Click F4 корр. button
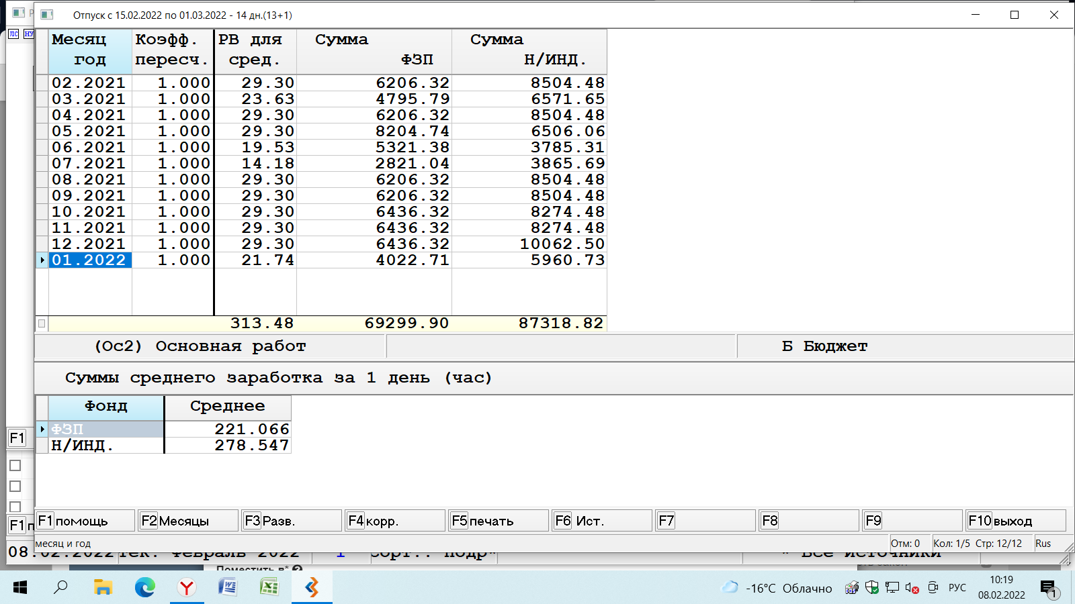Viewport: 1075px width, 604px height. [395, 521]
